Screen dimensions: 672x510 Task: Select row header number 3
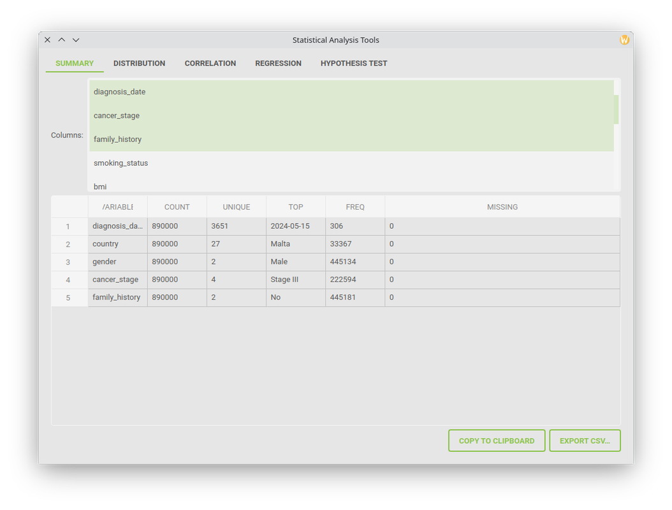69,262
